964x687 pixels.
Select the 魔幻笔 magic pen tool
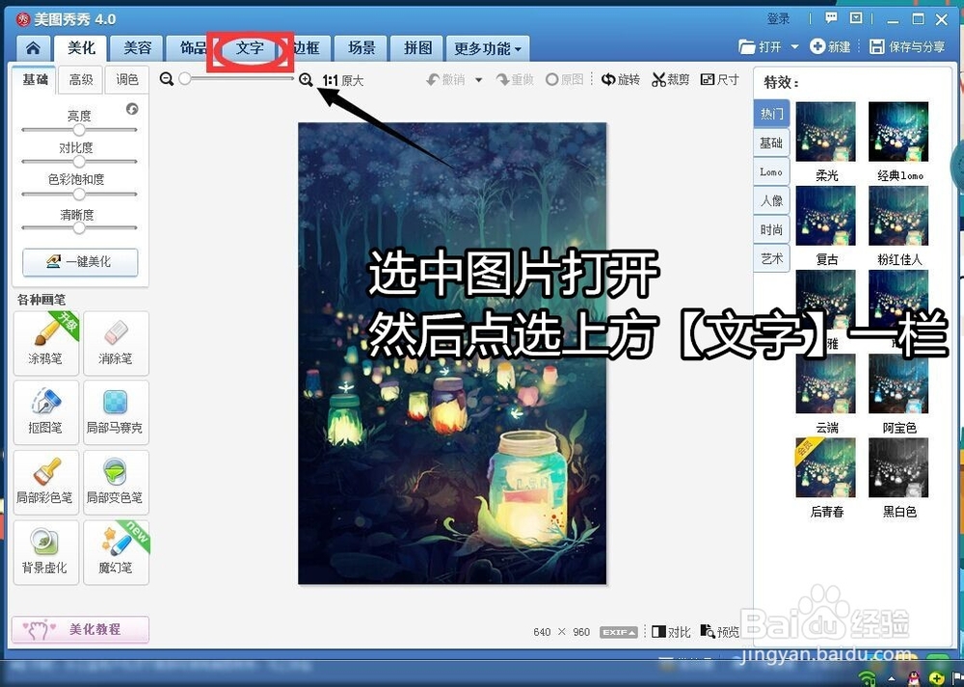pyautogui.click(x=116, y=552)
